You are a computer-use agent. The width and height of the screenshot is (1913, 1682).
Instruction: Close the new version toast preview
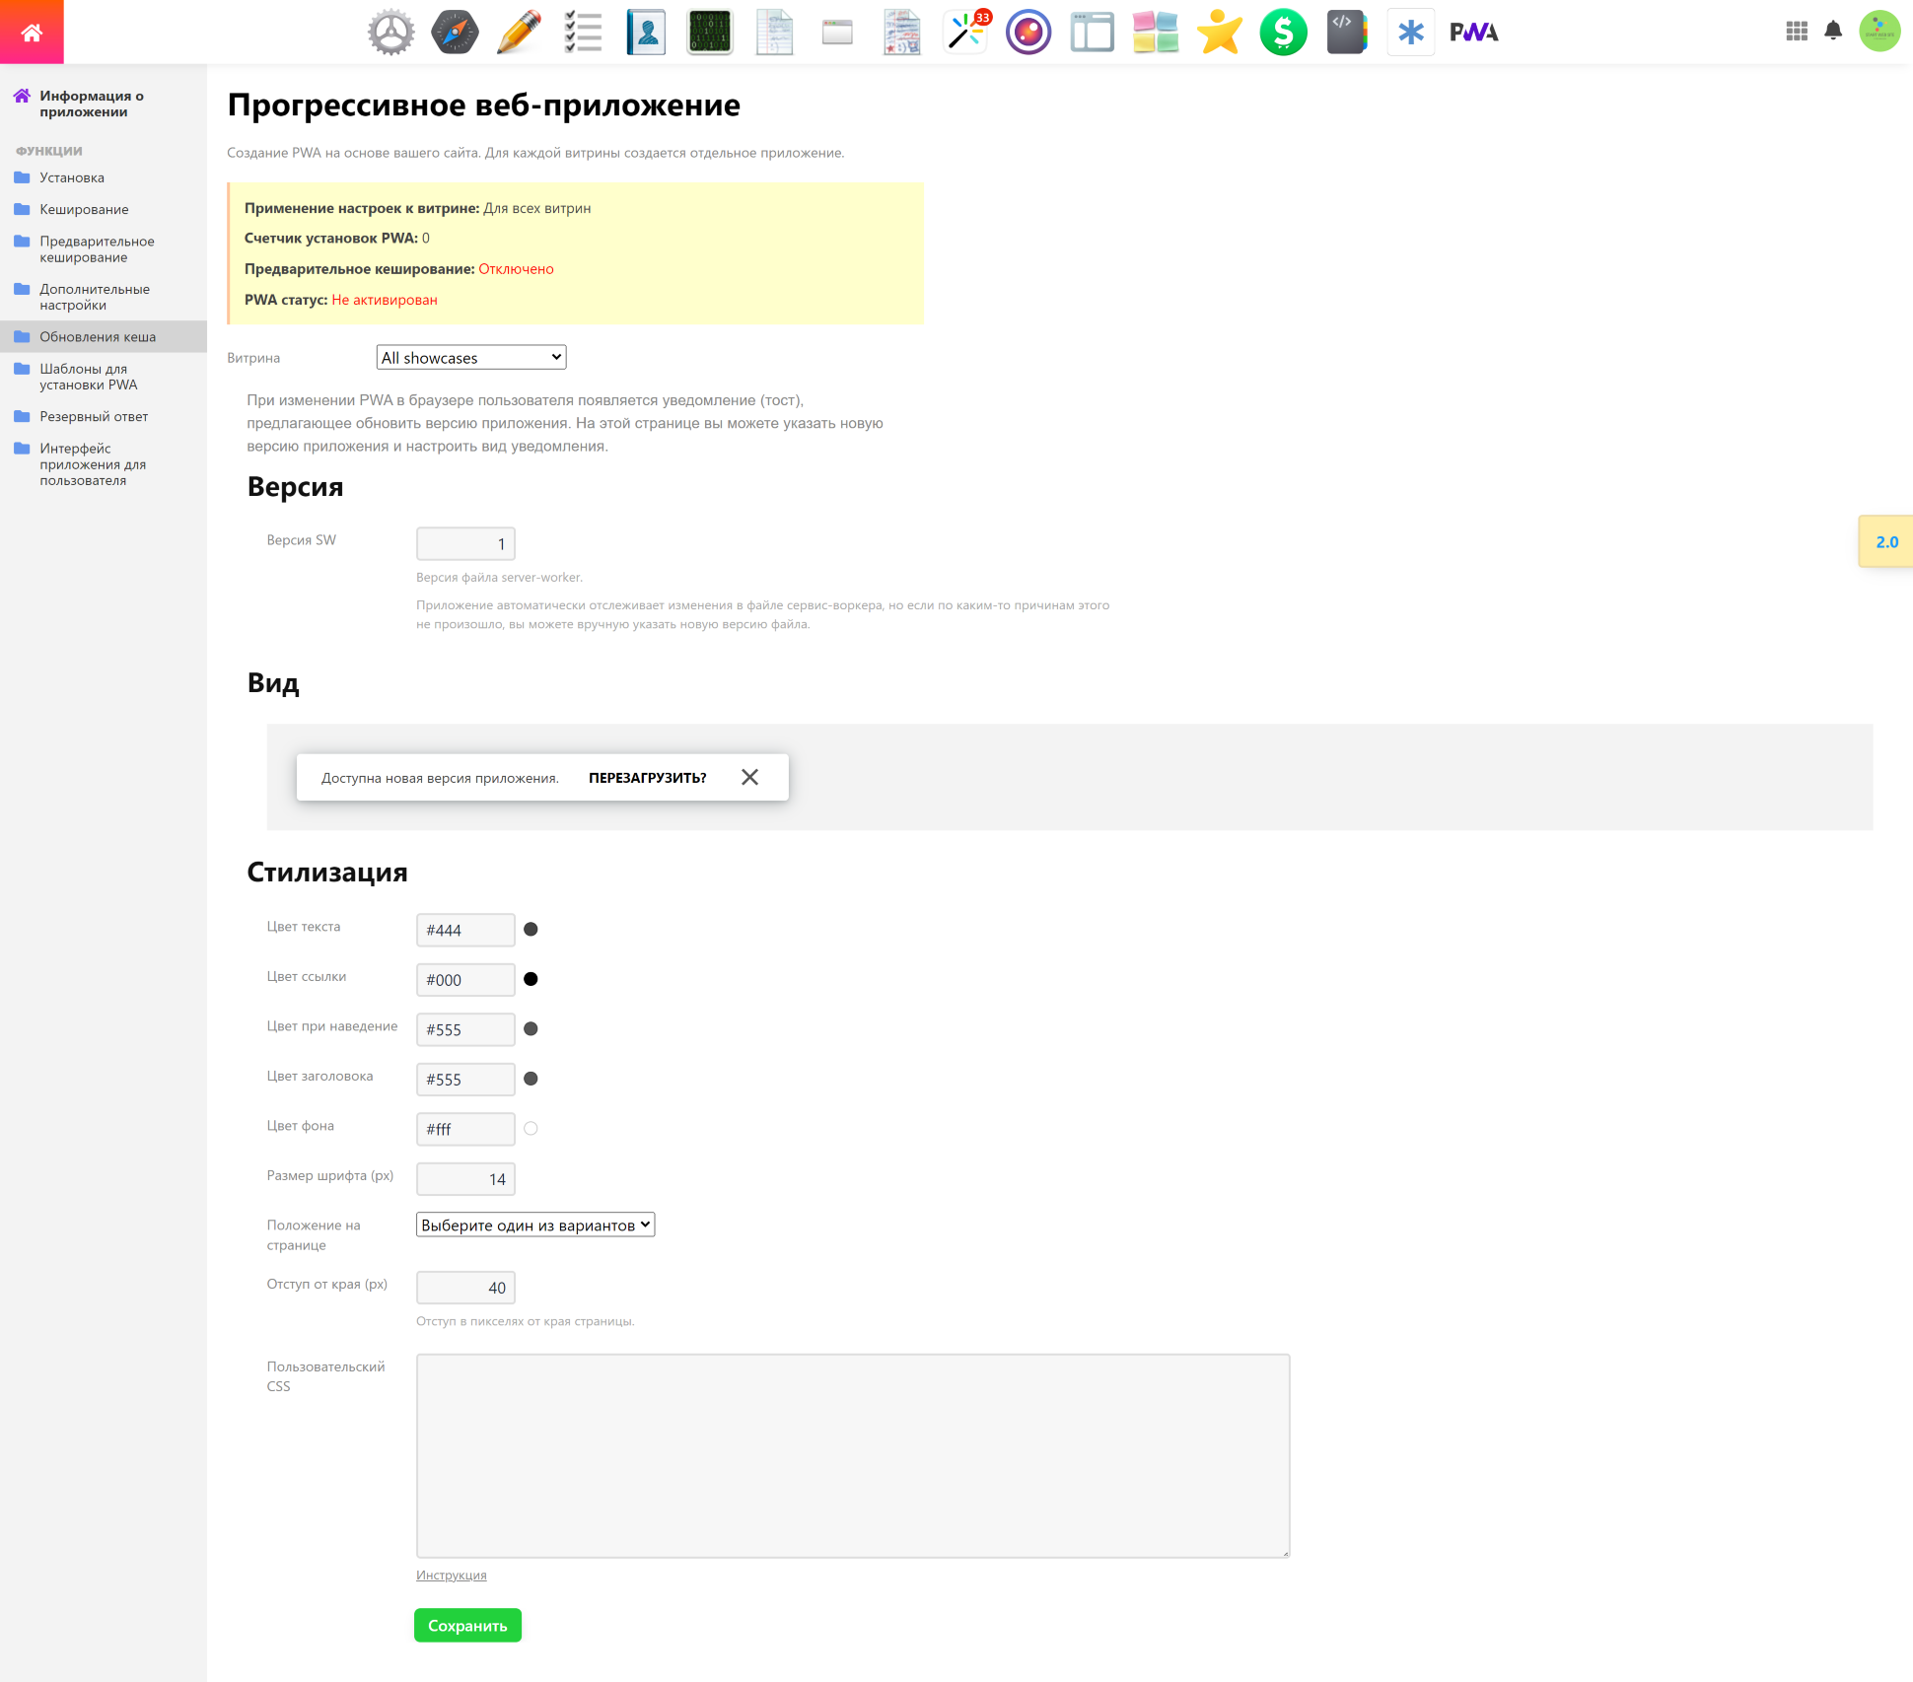(749, 777)
